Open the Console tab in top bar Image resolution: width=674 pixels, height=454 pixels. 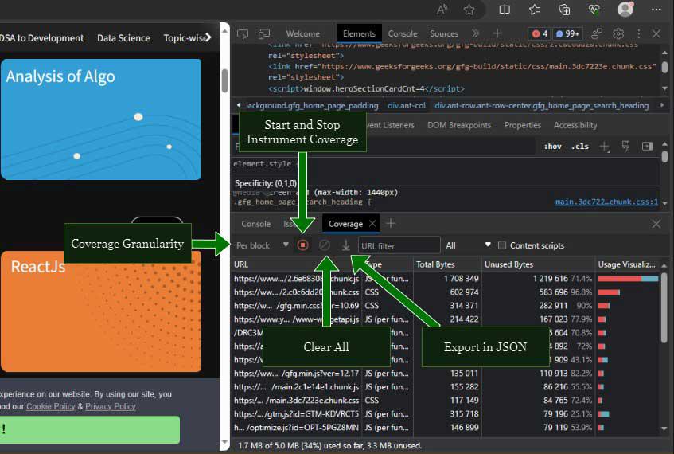pyautogui.click(x=402, y=33)
